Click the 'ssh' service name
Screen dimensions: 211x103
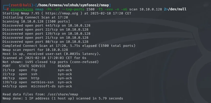click(x=34, y=74)
